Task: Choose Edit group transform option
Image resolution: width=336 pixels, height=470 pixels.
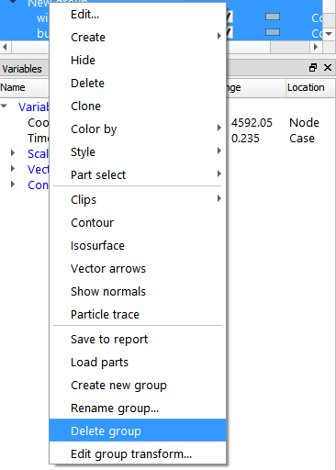Action: (x=138, y=453)
